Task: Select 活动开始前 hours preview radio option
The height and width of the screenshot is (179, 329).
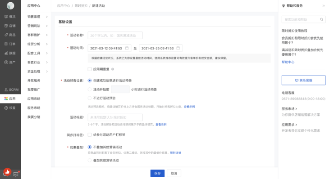Action: coord(90,89)
